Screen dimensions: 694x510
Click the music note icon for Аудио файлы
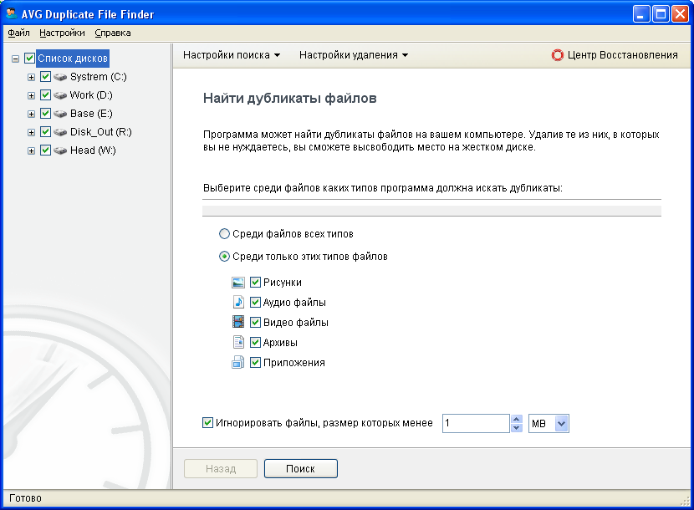coord(238,303)
